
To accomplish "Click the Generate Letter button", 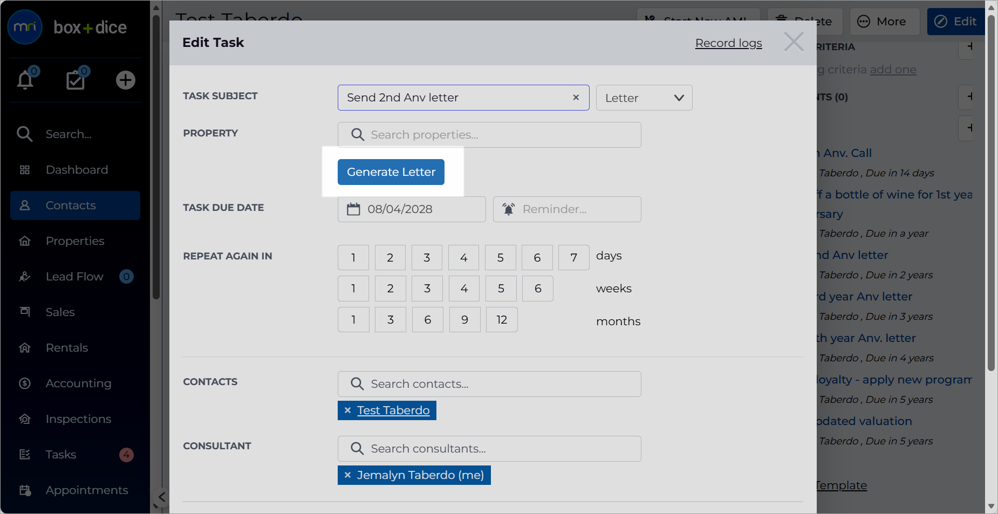I will [x=391, y=172].
